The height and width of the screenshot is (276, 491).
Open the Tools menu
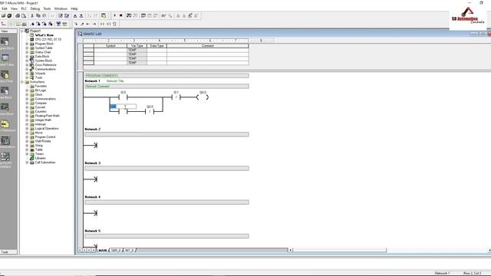click(x=47, y=8)
